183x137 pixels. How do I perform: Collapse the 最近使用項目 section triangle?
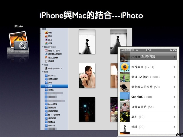43,47
